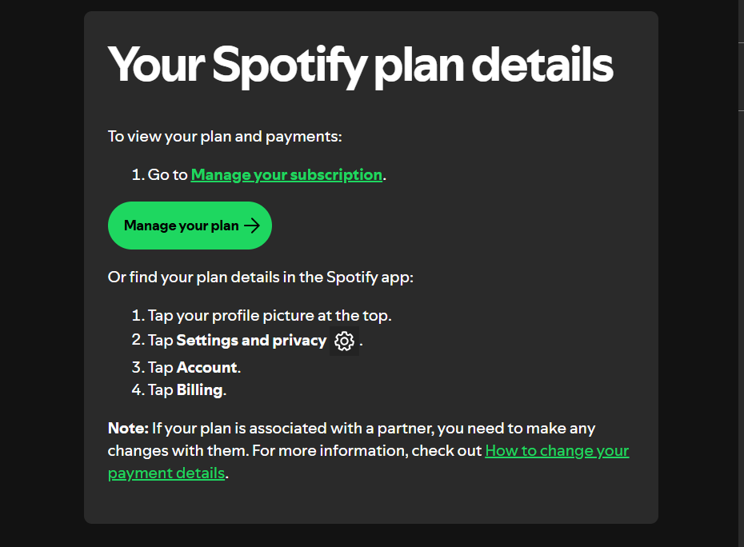Select the bold Note label near the bottom
Viewport: 744px width, 547px height.
pos(127,428)
